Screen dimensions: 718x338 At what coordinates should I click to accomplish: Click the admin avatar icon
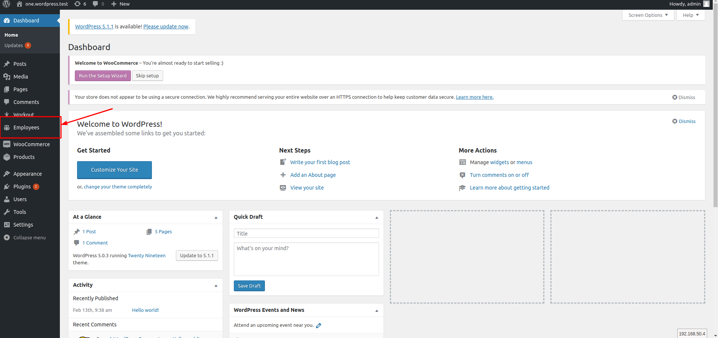[706, 4]
